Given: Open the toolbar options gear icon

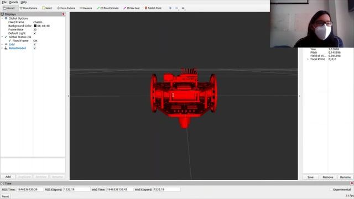Looking at the screenshot, I should [183, 8].
